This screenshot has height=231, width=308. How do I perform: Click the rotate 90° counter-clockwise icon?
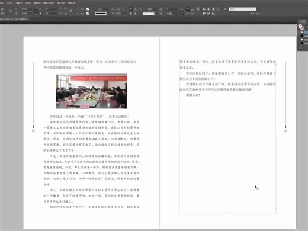click(x=66, y=9)
